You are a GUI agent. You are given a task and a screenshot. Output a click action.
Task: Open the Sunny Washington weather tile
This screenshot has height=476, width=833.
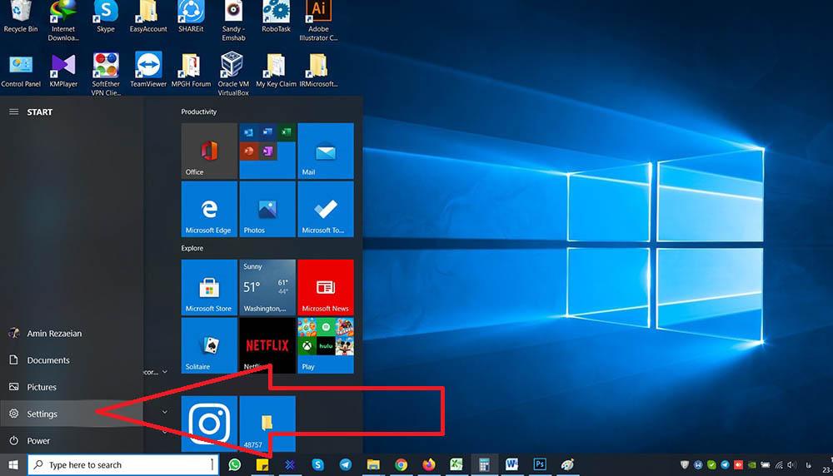point(267,287)
